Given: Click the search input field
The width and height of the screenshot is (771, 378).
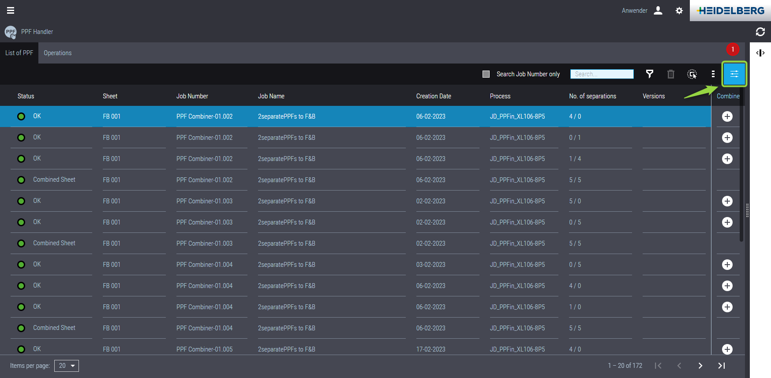Looking at the screenshot, I should click(x=602, y=74).
